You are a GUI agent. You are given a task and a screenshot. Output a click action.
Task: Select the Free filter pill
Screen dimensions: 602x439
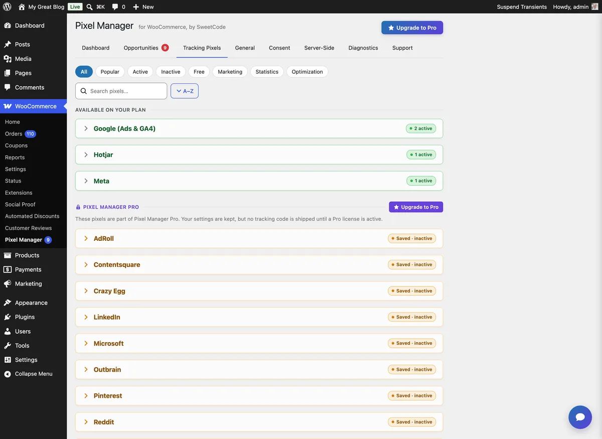pos(199,72)
